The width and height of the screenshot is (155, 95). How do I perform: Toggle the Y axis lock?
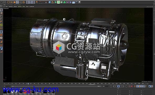click(x=30, y=2)
